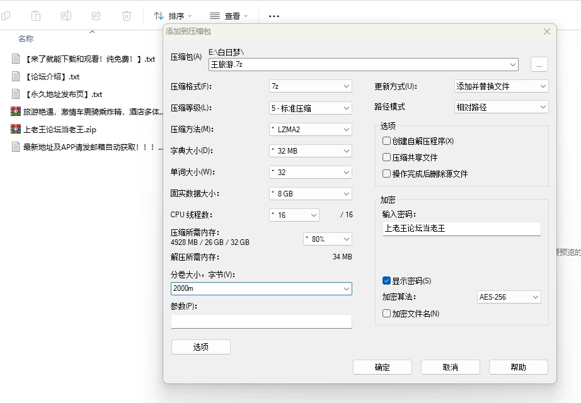
Task: Open the 压缩等级 dropdown
Action: pyautogui.click(x=311, y=108)
